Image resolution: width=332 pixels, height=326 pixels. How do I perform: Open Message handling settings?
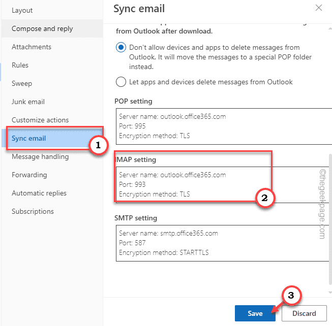[x=52, y=156]
